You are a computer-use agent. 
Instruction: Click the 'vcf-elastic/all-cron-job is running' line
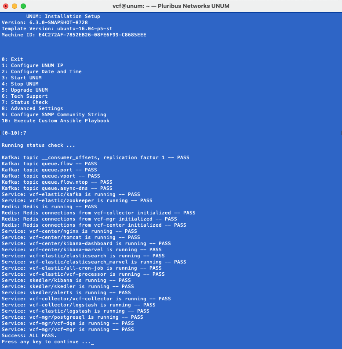pos(81,268)
